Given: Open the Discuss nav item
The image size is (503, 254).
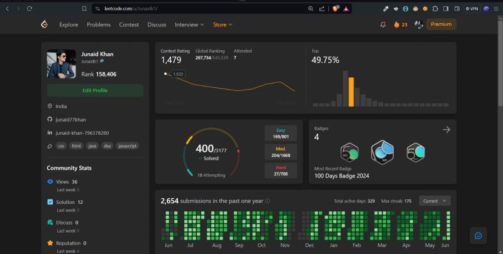Looking at the screenshot, I should pos(157,24).
